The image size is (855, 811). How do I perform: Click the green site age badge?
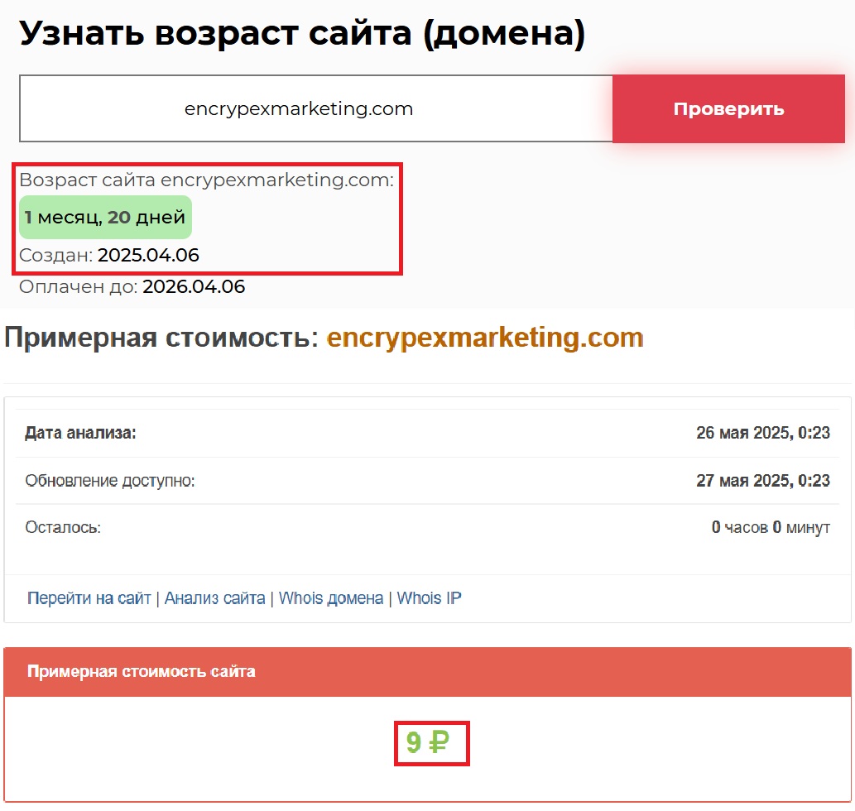(105, 216)
